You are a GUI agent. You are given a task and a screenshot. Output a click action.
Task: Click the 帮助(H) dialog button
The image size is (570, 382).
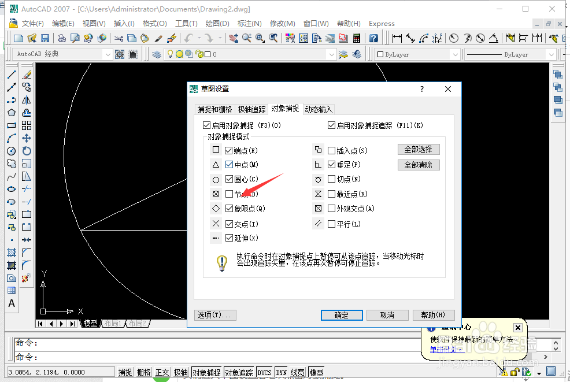(434, 315)
